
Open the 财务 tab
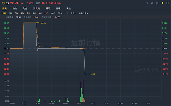(25, 9)
